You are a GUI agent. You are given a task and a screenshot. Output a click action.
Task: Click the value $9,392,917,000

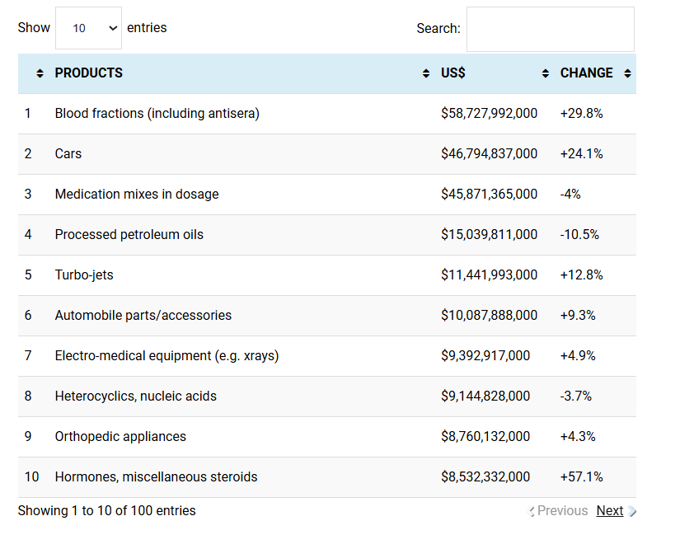(x=485, y=355)
